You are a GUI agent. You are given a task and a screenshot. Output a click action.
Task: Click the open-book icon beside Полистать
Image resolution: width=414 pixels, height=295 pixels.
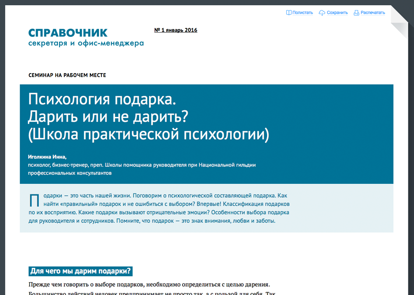coord(288,13)
